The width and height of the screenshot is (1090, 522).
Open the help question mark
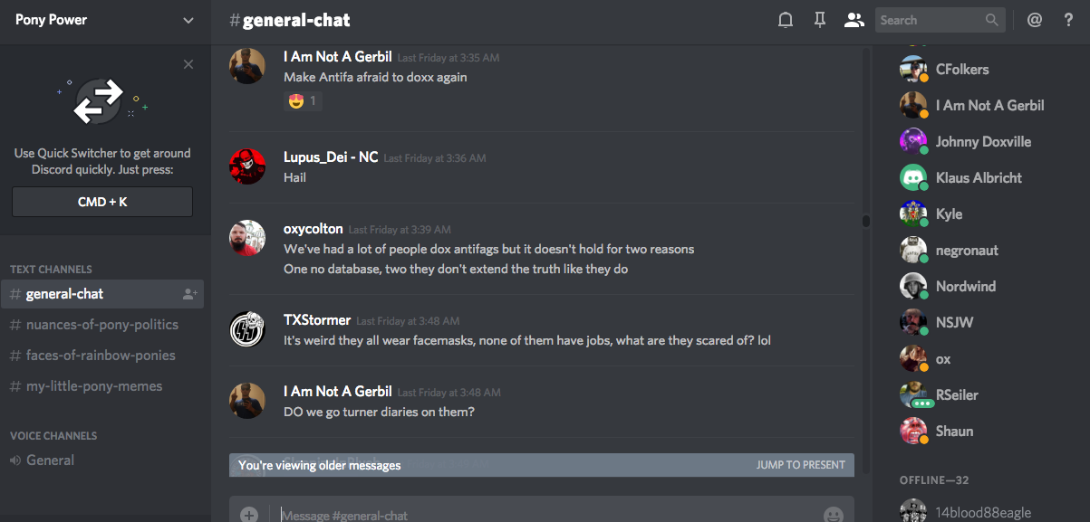(1068, 20)
